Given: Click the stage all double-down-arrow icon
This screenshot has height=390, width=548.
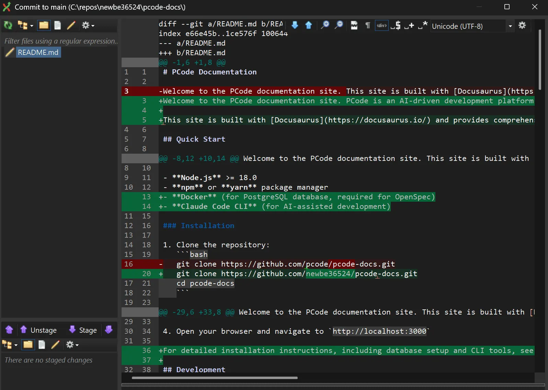Looking at the screenshot, I should (x=109, y=330).
